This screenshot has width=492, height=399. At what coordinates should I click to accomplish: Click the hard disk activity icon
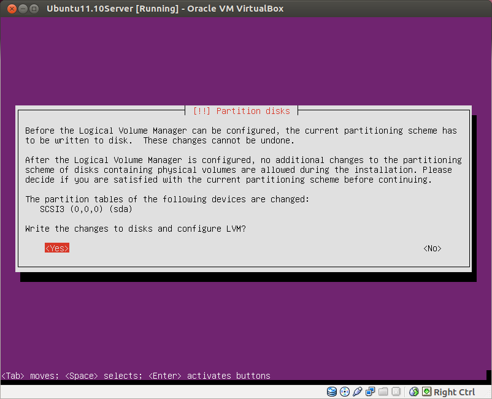pyautogui.click(x=331, y=392)
